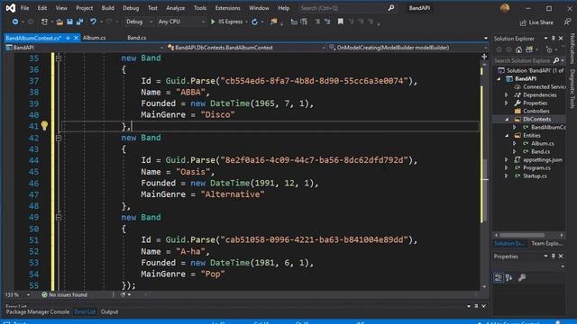This screenshot has width=577, height=324.
Task: Collapse the DbContexts folder
Action: 507,119
